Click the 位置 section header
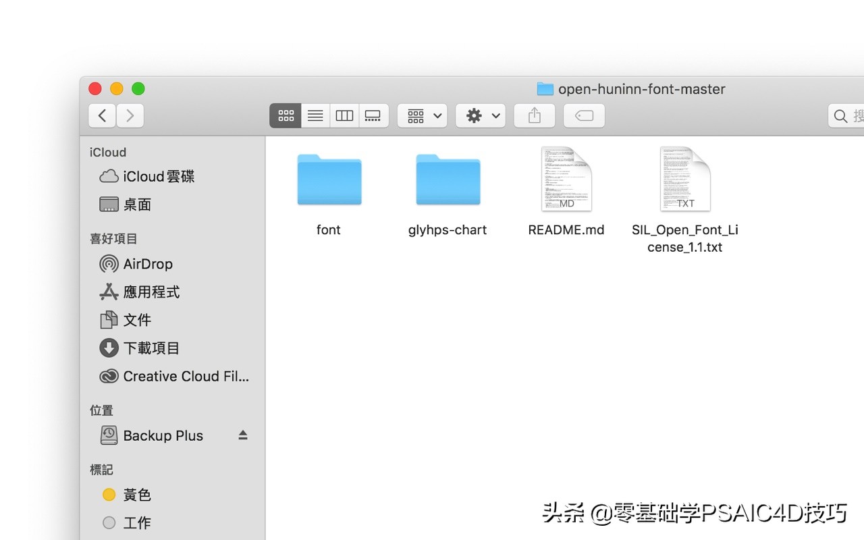 (x=101, y=410)
